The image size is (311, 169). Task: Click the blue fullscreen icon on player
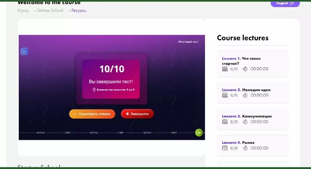24,51
